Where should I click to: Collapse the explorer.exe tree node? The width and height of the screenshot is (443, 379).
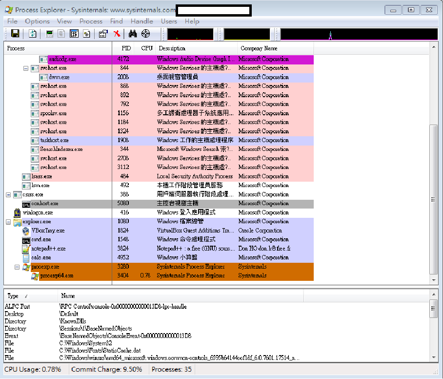click(x=8, y=222)
